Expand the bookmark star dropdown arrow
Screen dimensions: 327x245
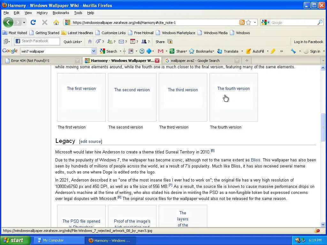pos(255,23)
